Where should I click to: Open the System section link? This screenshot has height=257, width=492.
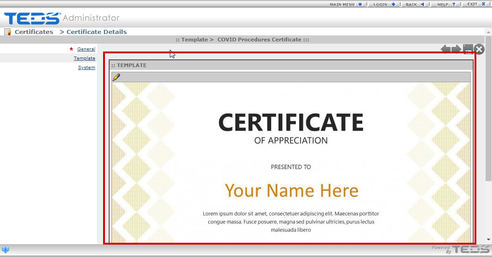87,68
